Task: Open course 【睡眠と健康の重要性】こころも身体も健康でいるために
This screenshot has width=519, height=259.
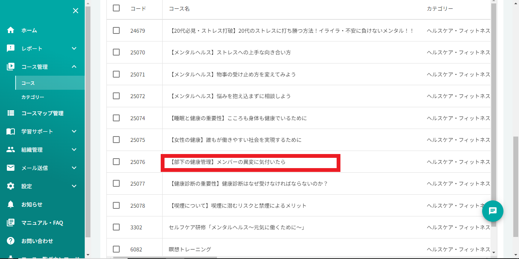Action: (237, 118)
